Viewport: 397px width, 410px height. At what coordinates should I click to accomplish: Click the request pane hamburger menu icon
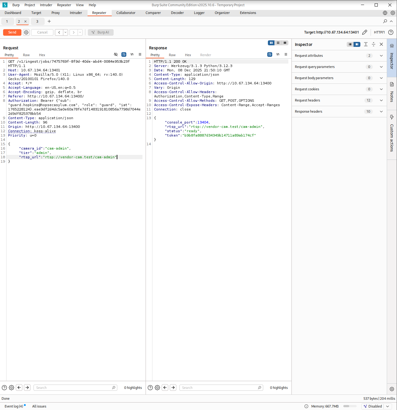pos(140,54)
